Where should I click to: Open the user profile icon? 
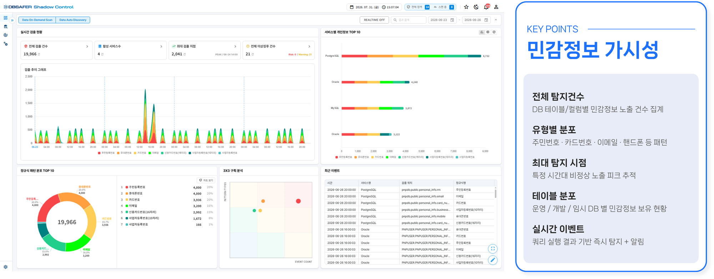496,7
